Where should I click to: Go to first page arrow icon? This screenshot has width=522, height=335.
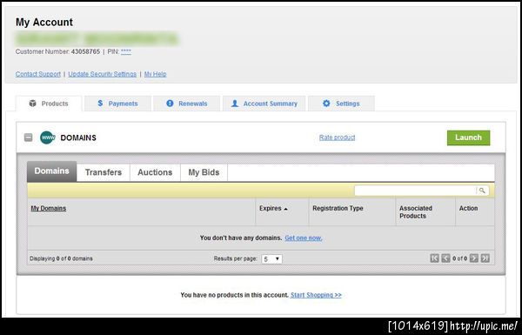click(434, 258)
